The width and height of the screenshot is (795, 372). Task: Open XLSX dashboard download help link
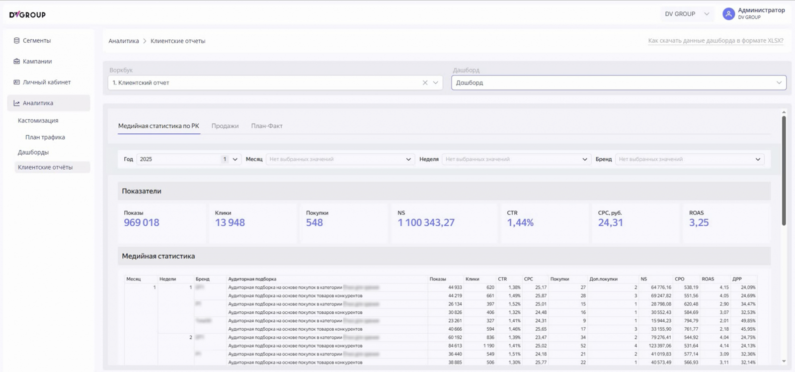[715, 41]
